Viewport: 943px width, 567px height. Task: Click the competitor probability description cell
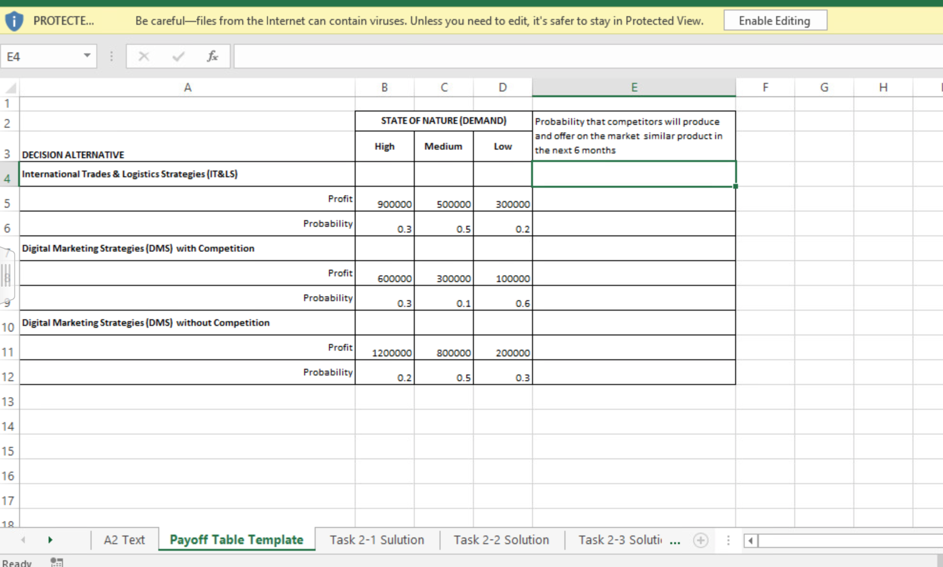pyautogui.click(x=634, y=136)
